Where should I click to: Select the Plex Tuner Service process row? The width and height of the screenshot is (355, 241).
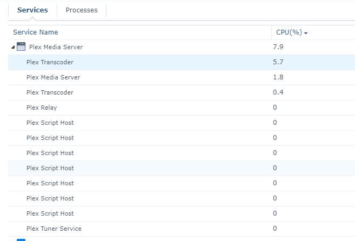(x=182, y=229)
